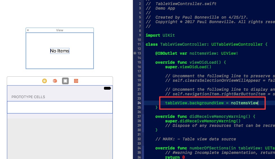Click the highlighted gray View icon
The height and width of the screenshot is (159, 275).
65,81
